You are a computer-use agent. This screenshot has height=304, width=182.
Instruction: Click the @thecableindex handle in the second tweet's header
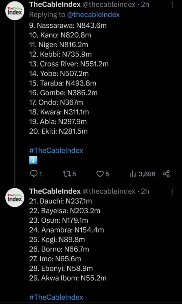pyautogui.click(x=109, y=191)
